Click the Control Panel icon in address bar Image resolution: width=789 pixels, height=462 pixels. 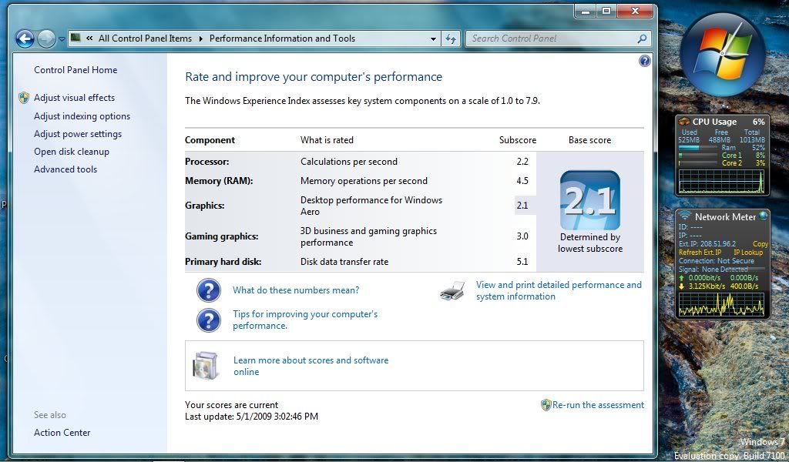click(x=76, y=38)
